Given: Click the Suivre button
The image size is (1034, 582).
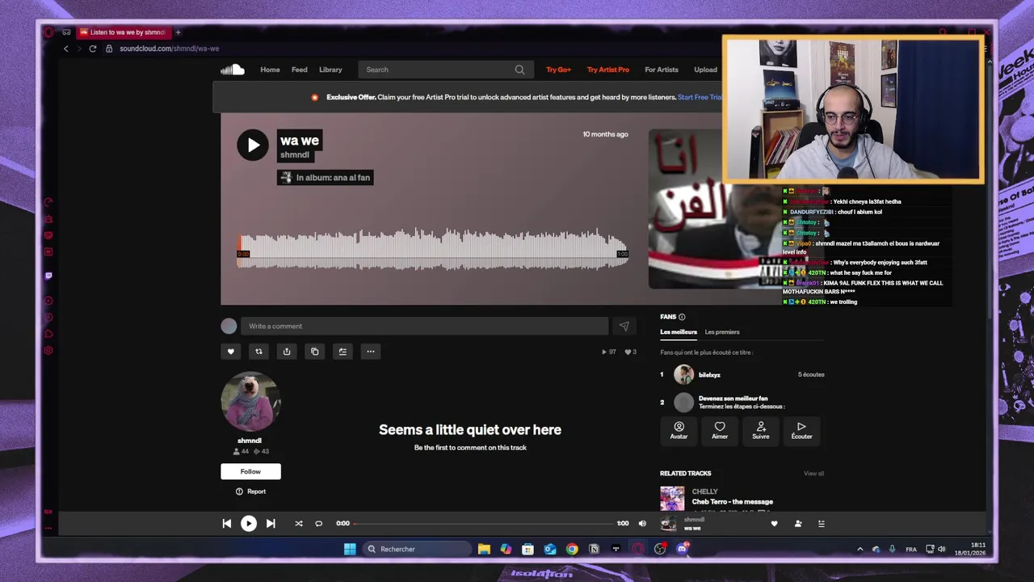Looking at the screenshot, I should pyautogui.click(x=761, y=431).
